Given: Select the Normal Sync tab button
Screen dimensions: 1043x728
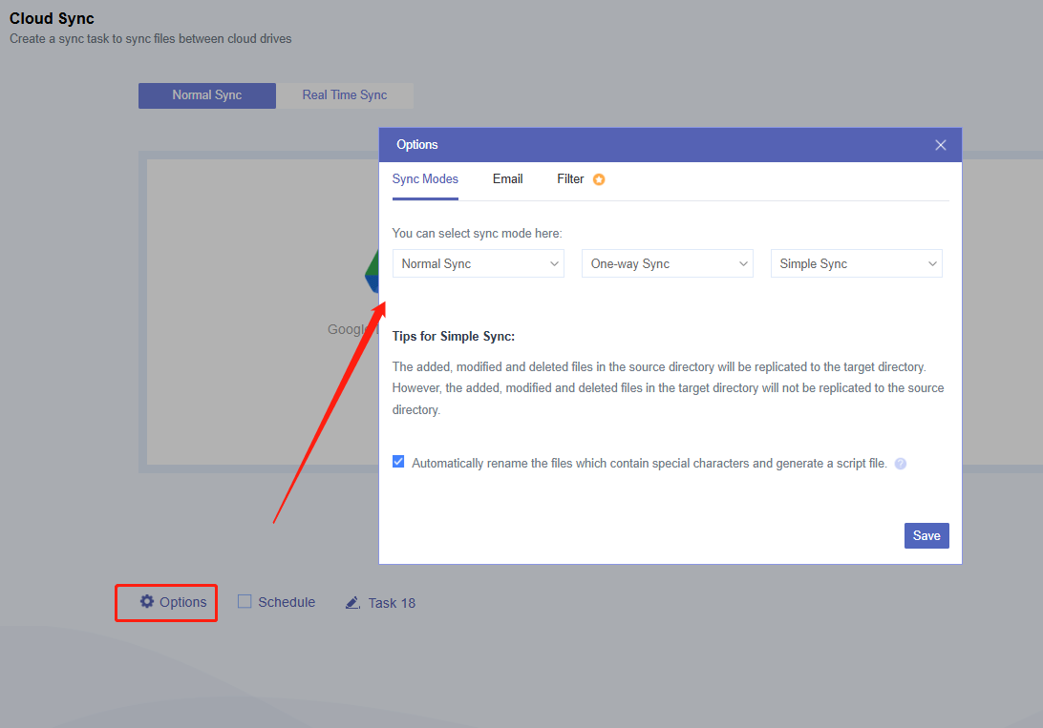Looking at the screenshot, I should point(207,95).
